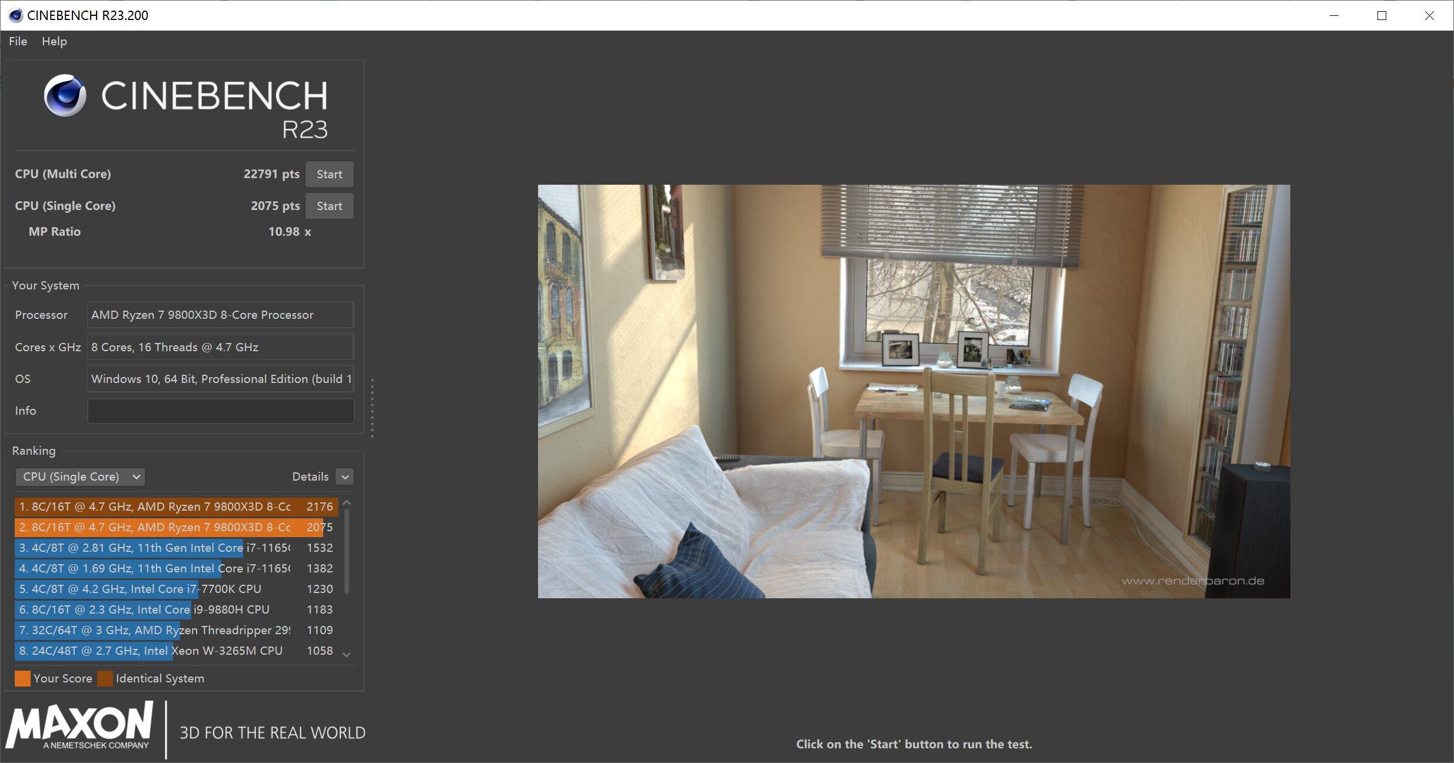Select the Xeon W-3265M ranking row
The height and width of the screenshot is (763, 1454).
pos(176,651)
